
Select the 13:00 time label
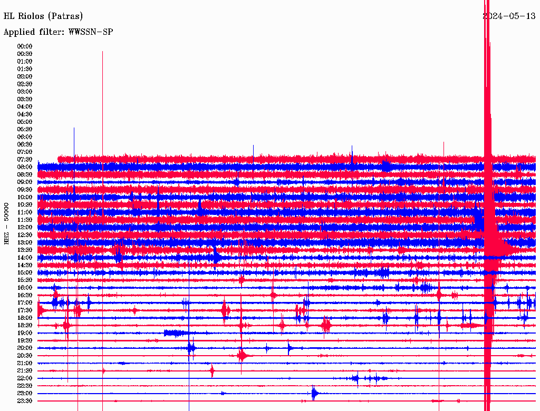point(25,243)
